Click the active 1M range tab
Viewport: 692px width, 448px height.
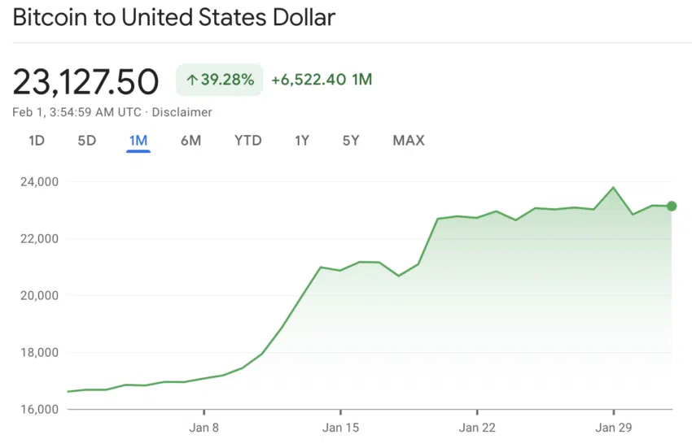(138, 141)
